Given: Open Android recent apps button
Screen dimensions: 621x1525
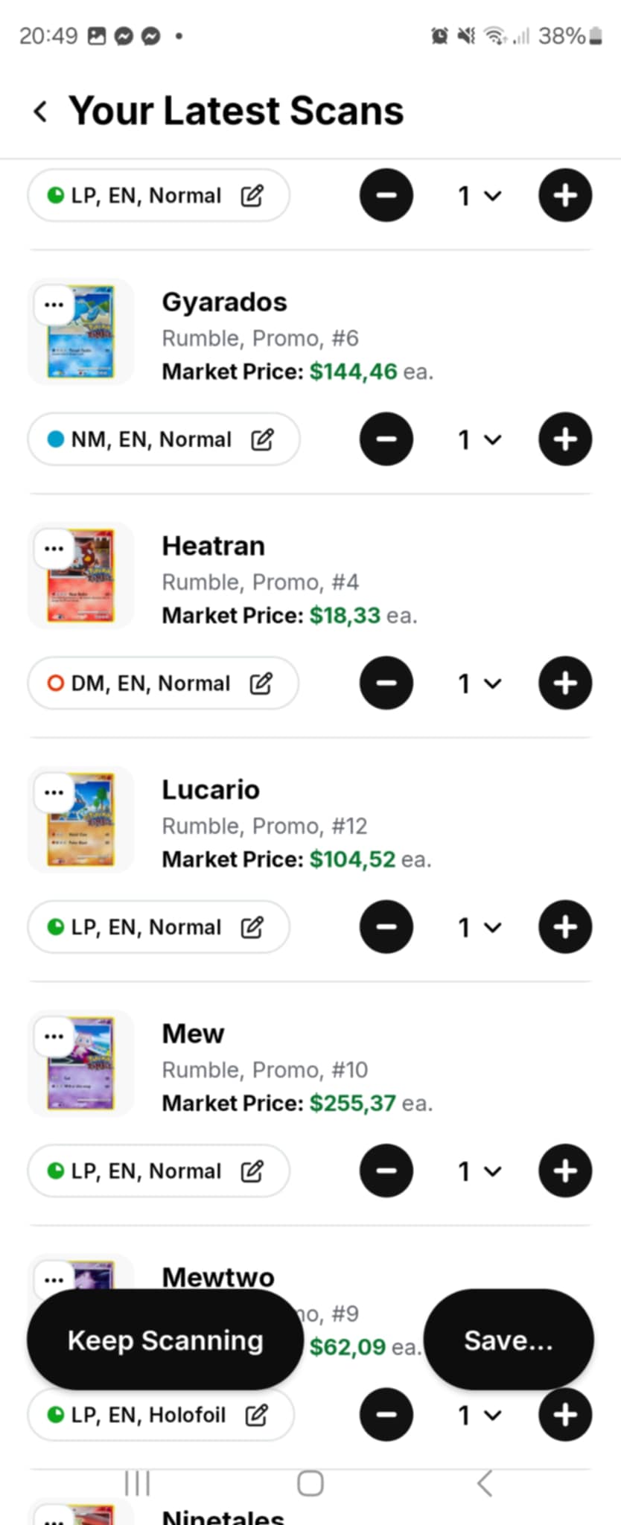Looking at the screenshot, I should point(137,1483).
